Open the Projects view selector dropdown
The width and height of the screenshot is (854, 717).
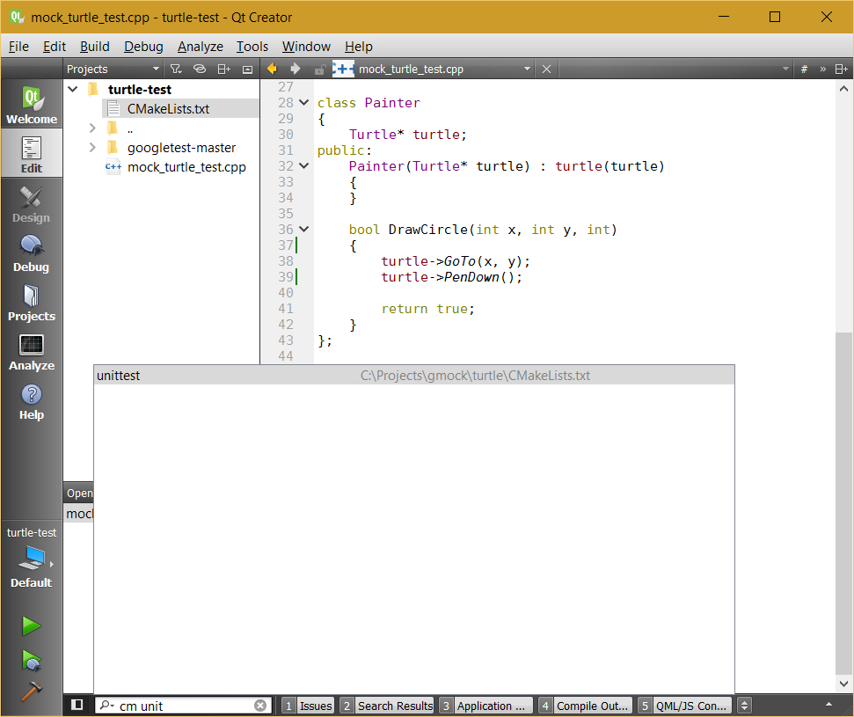113,70
